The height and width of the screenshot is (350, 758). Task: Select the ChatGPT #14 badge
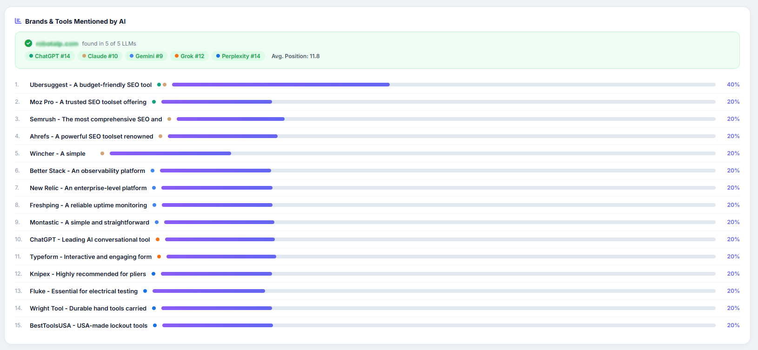point(50,56)
